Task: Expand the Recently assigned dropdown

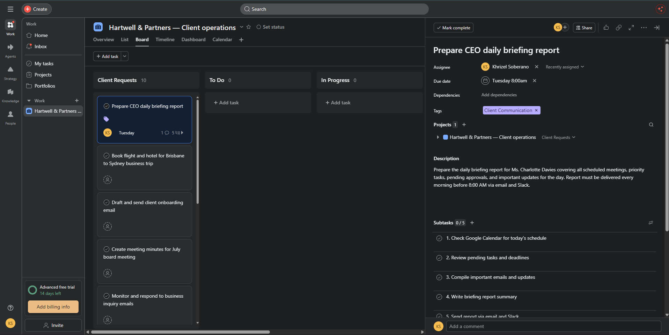Action: click(x=565, y=67)
